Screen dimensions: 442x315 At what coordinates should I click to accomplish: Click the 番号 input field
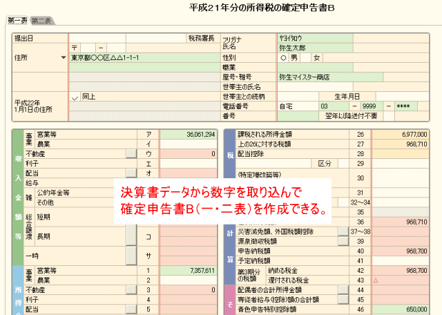coord(298,116)
